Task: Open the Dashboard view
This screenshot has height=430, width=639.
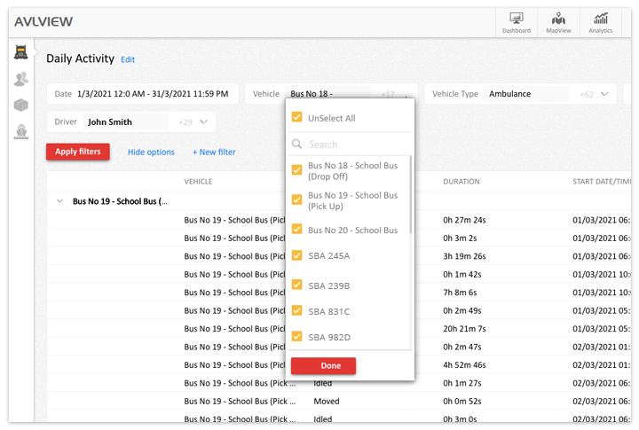Action: point(516,23)
